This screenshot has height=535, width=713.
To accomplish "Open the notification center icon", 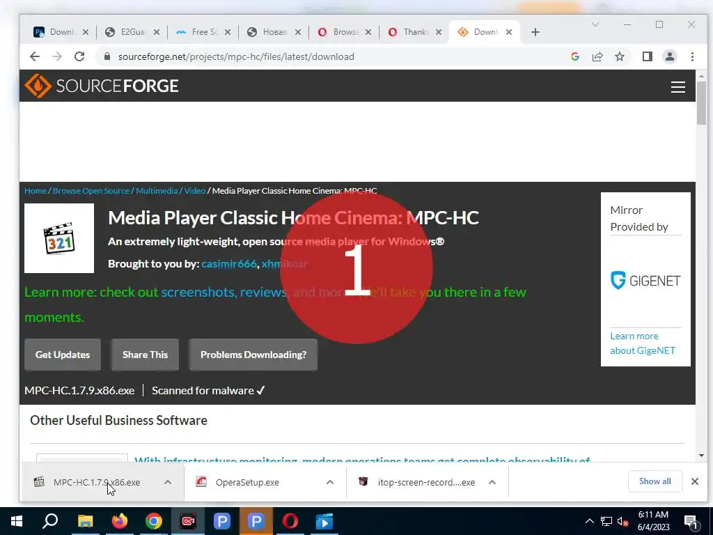I will (x=691, y=522).
